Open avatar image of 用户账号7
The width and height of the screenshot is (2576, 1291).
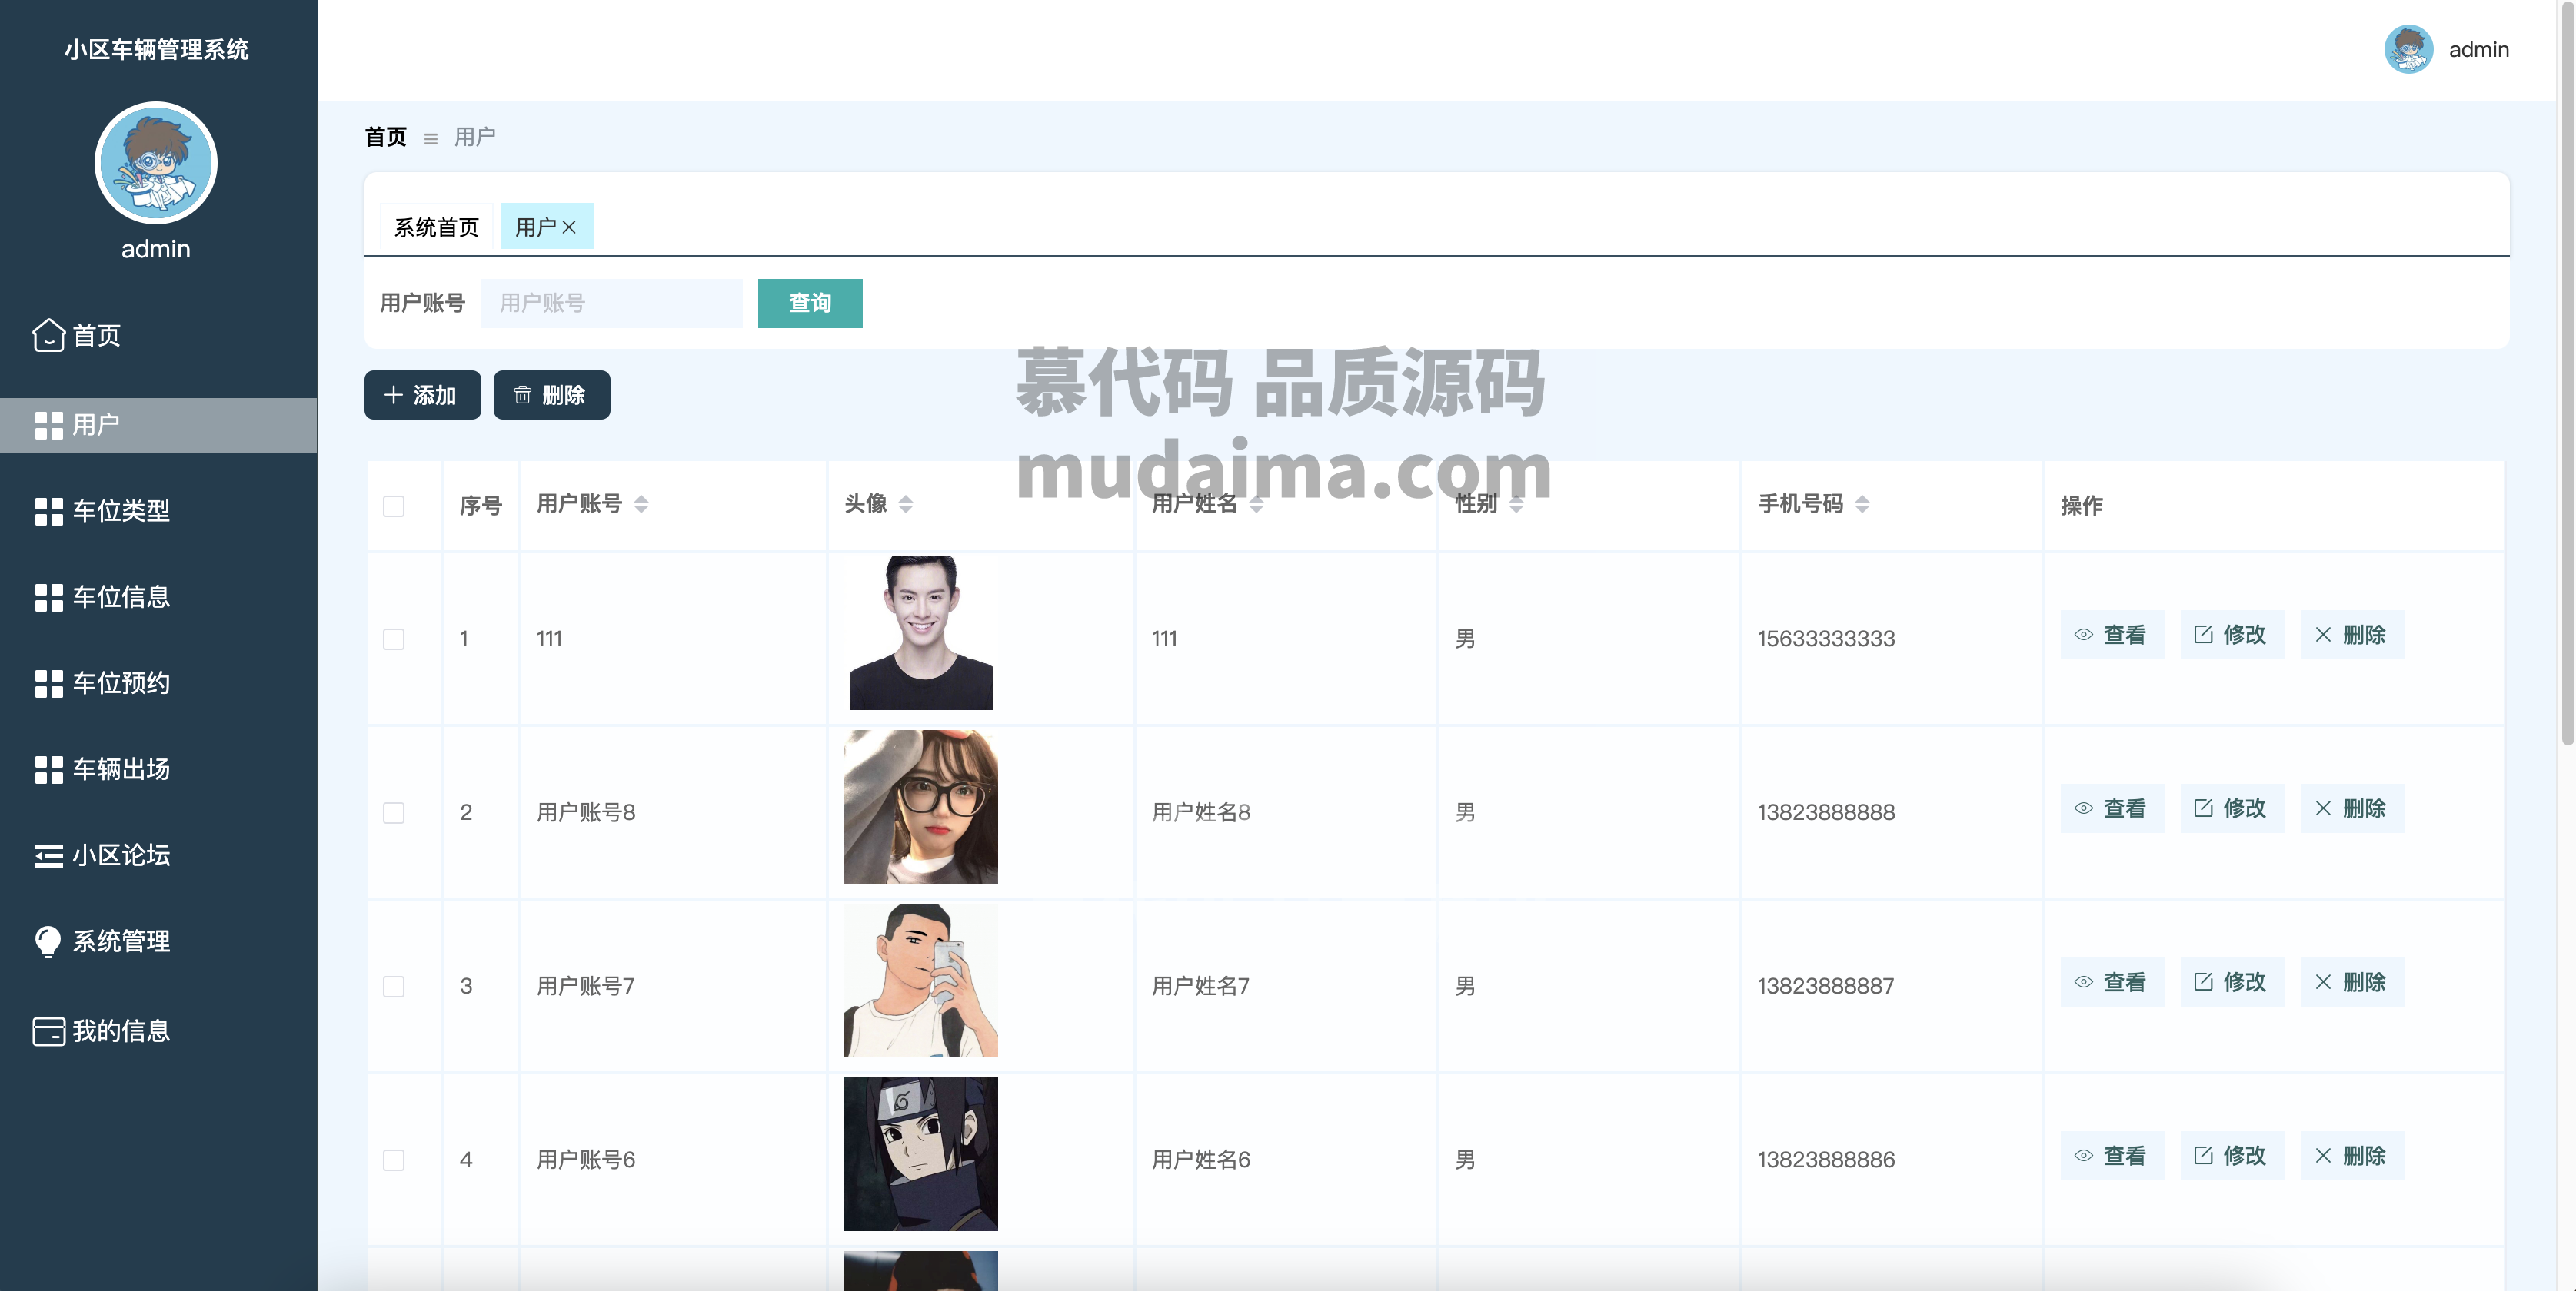(921, 981)
